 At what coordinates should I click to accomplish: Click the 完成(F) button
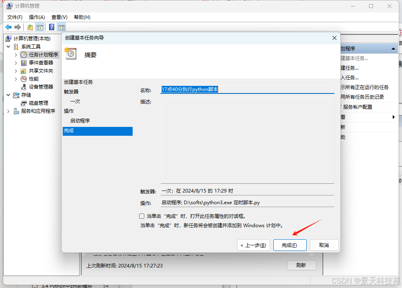(x=290, y=245)
